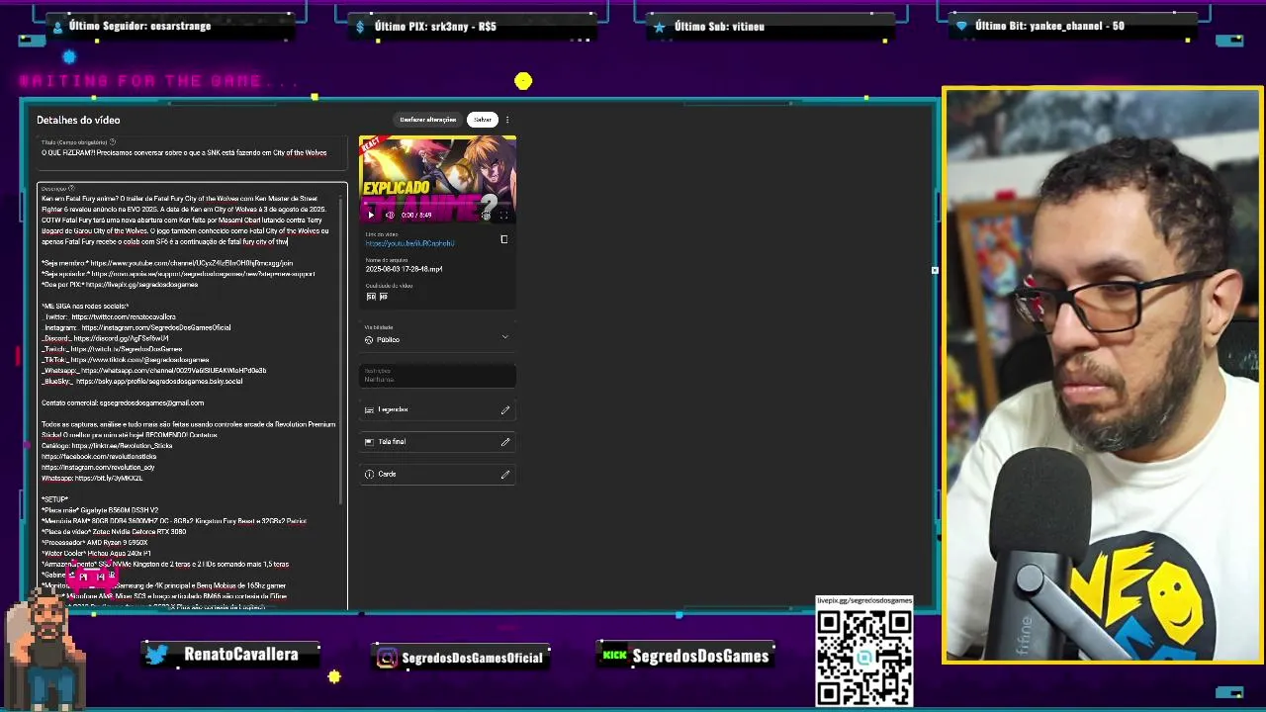This screenshot has height=712, width=1266.
Task: Click the Kick logo in stream overlay
Action: [x=615, y=655]
